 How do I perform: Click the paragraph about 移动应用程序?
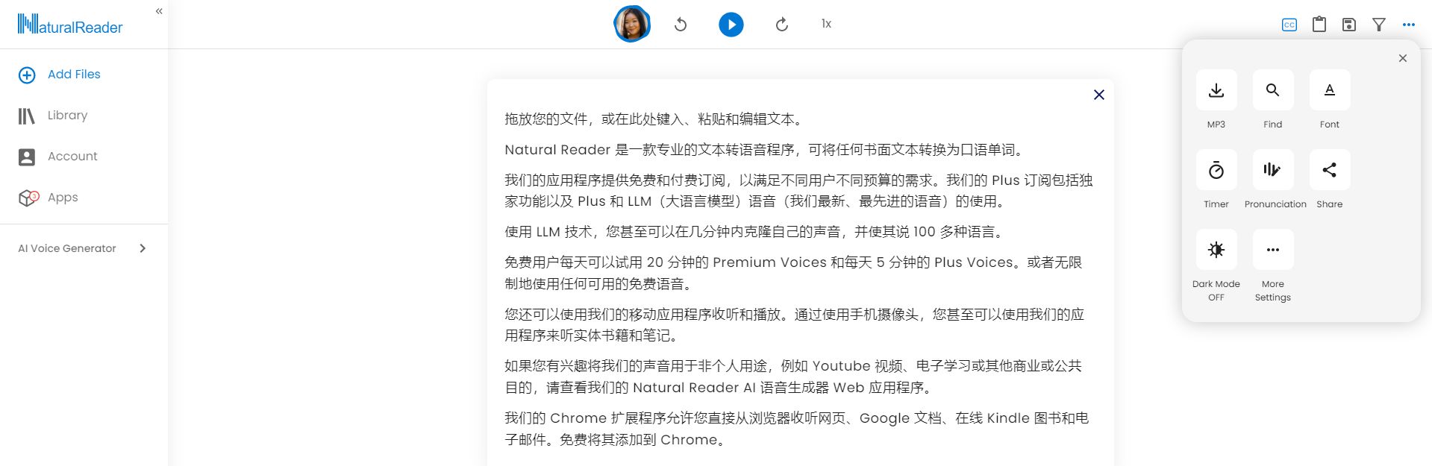point(795,325)
